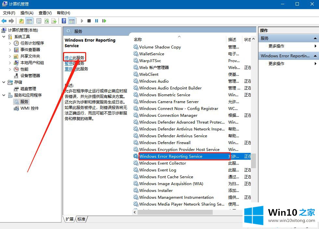Select WMI 控件 tree node
This screenshot has width=319, height=229.
tap(30, 108)
